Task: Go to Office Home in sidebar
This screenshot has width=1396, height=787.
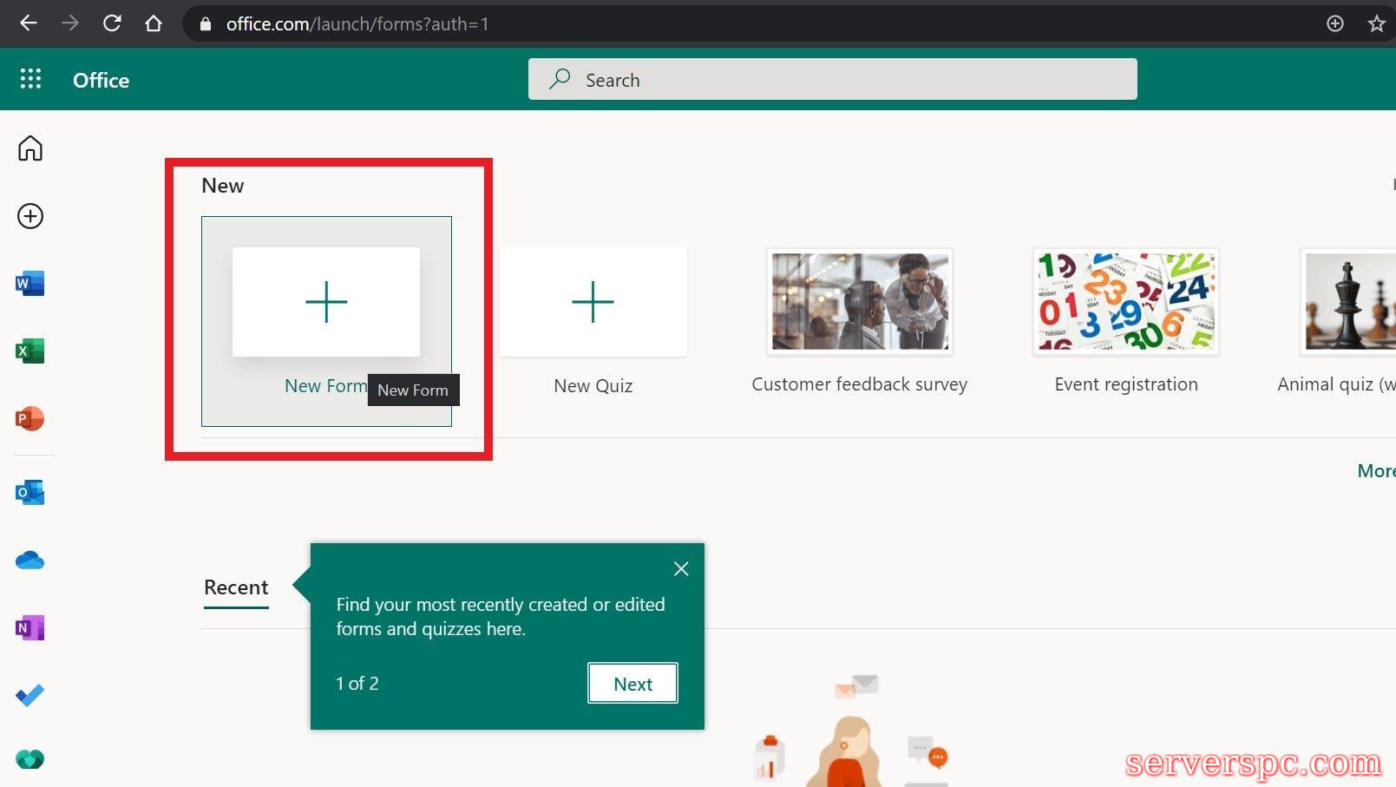Action: coord(30,148)
